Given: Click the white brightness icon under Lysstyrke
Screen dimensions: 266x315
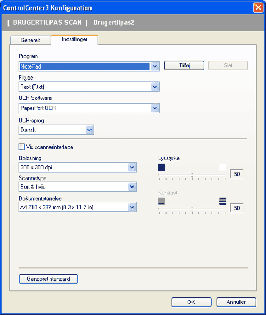Looking at the screenshot, I should (x=222, y=167).
